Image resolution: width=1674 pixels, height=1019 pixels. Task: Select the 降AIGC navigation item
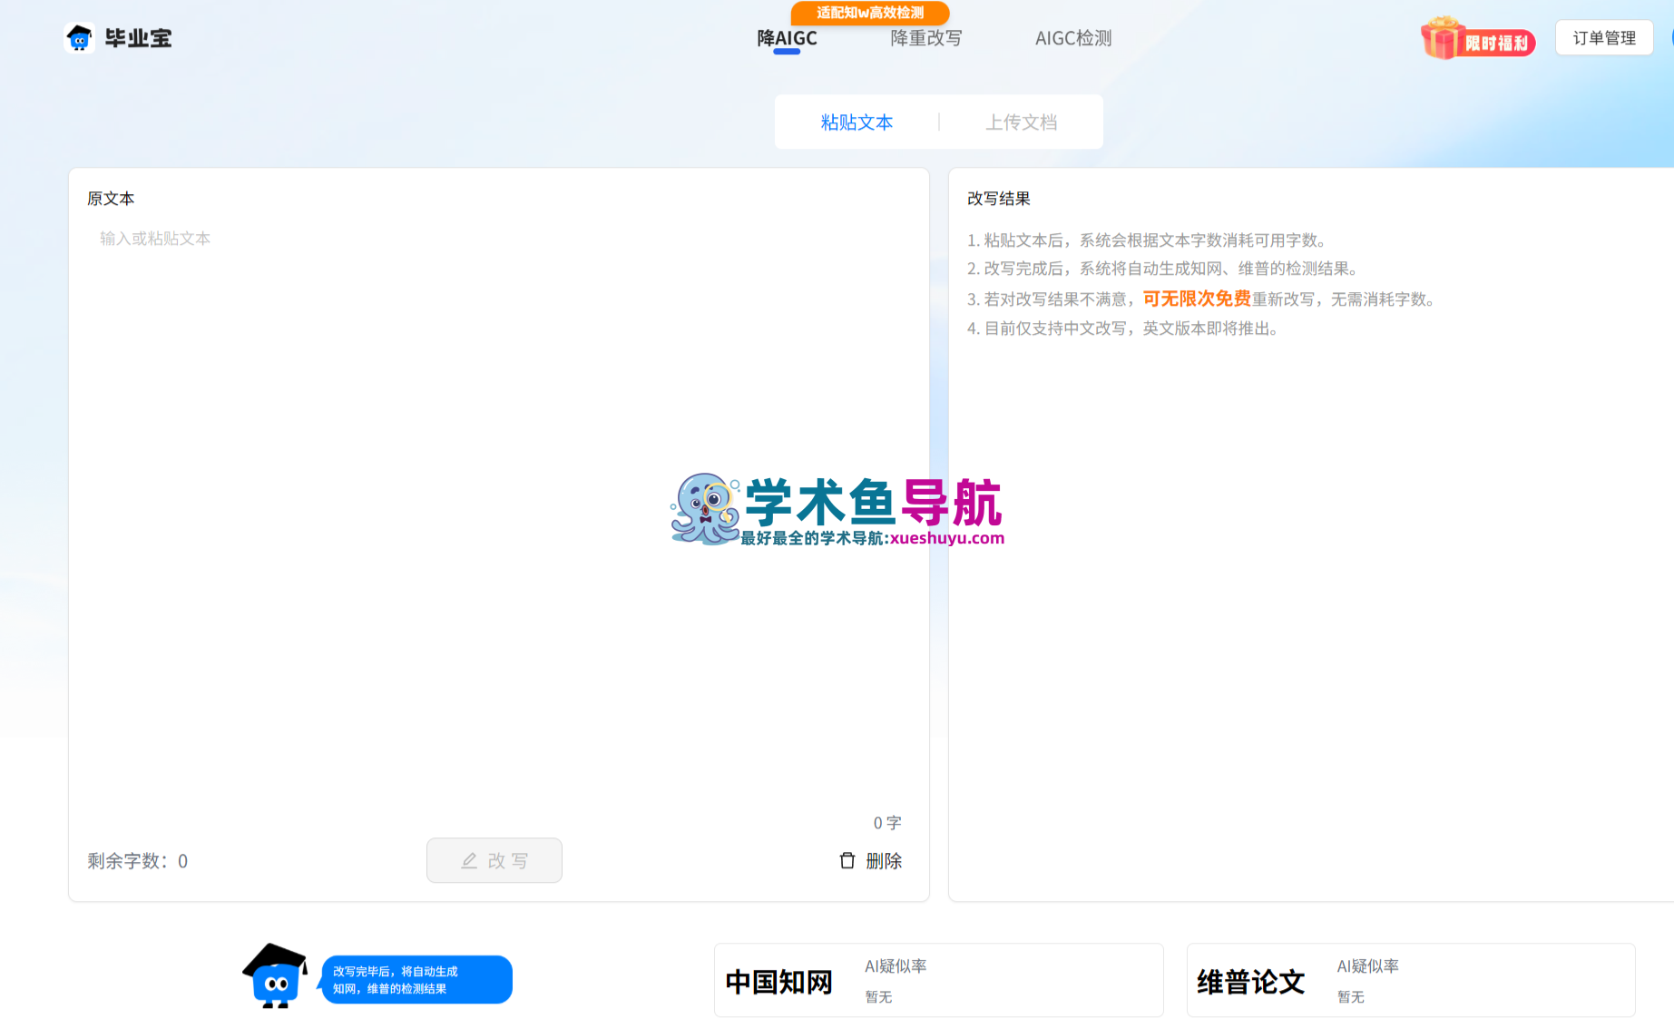tap(788, 37)
